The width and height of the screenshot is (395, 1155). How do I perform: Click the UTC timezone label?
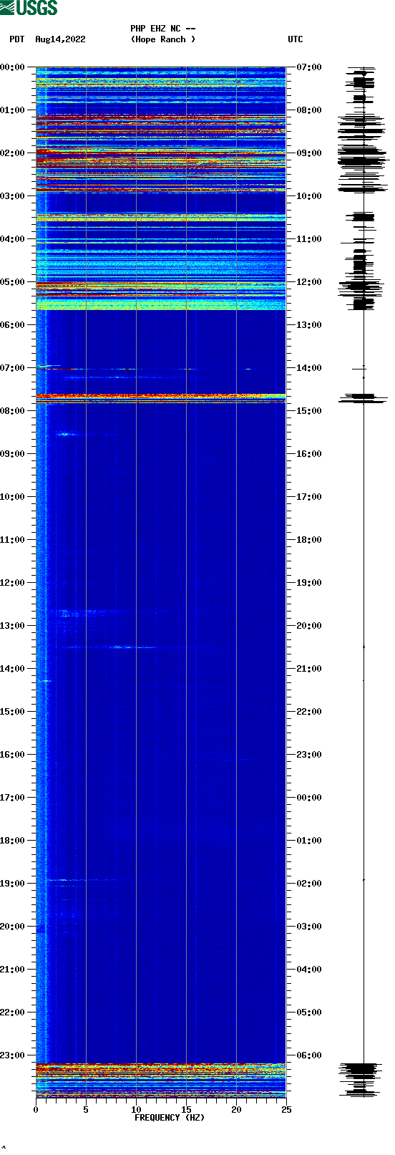click(296, 39)
